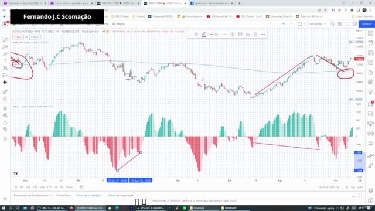Open line style selector in floating toolbar
This screenshot has height=211, width=375.
point(225,35)
